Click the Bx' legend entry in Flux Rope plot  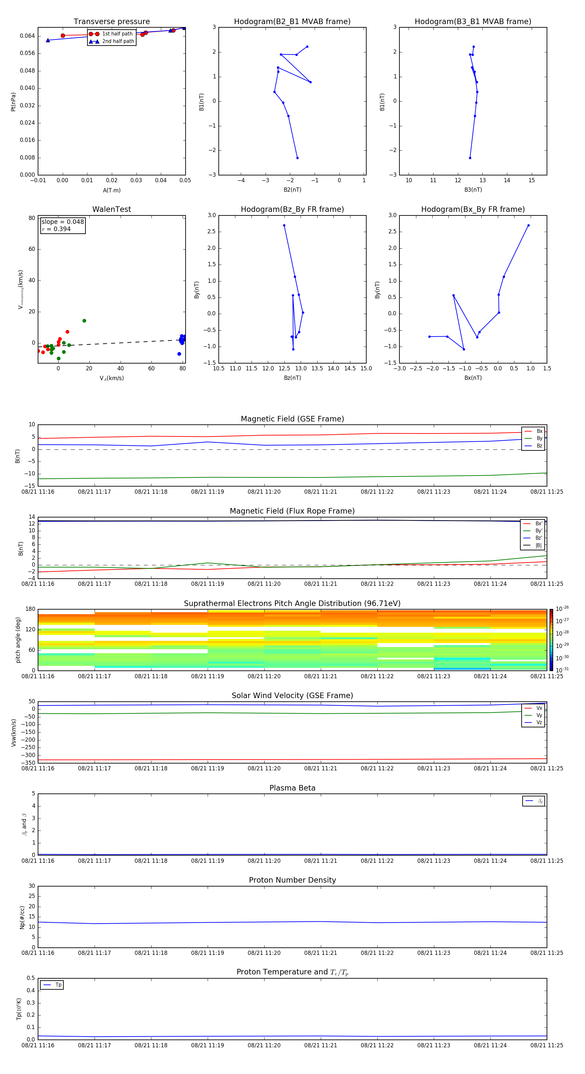[533, 524]
